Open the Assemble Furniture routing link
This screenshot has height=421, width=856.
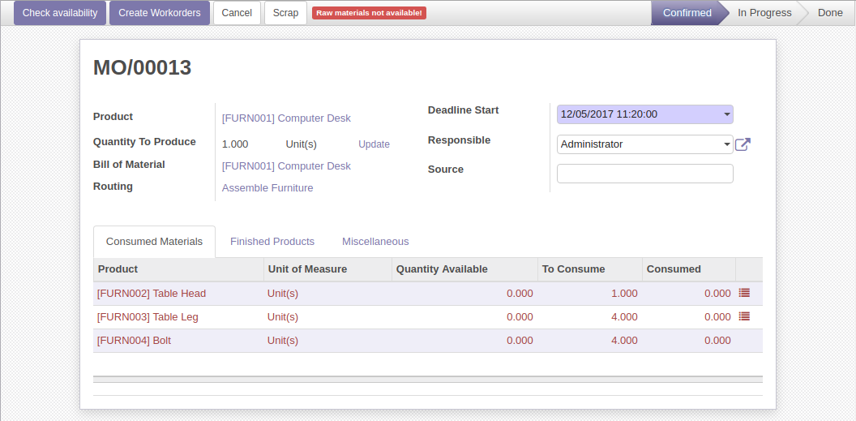click(x=267, y=188)
